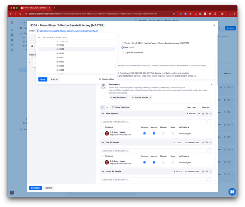Switch to the list view icon above stages

click(103, 107)
